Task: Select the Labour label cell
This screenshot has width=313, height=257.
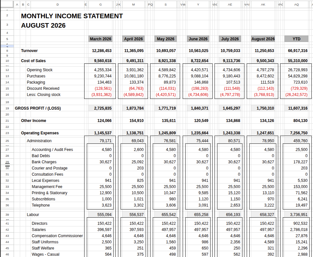Action: coord(33,215)
